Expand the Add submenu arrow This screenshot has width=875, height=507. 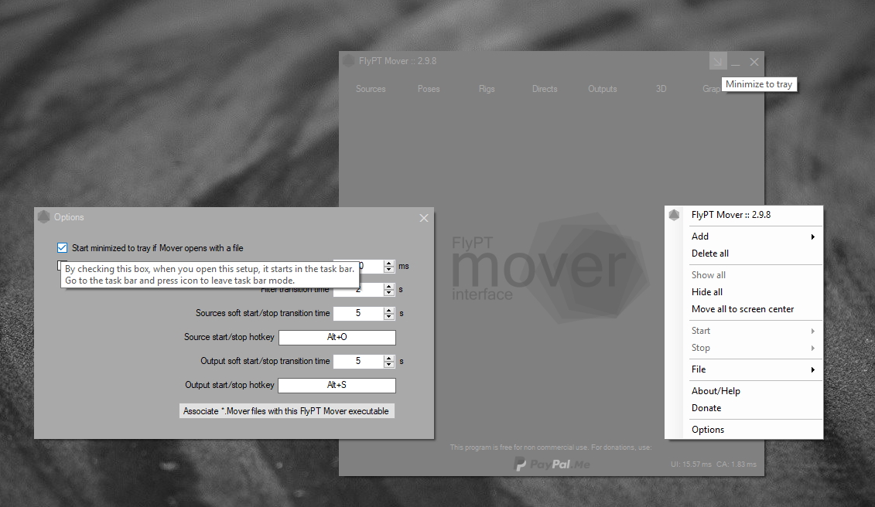(x=812, y=236)
